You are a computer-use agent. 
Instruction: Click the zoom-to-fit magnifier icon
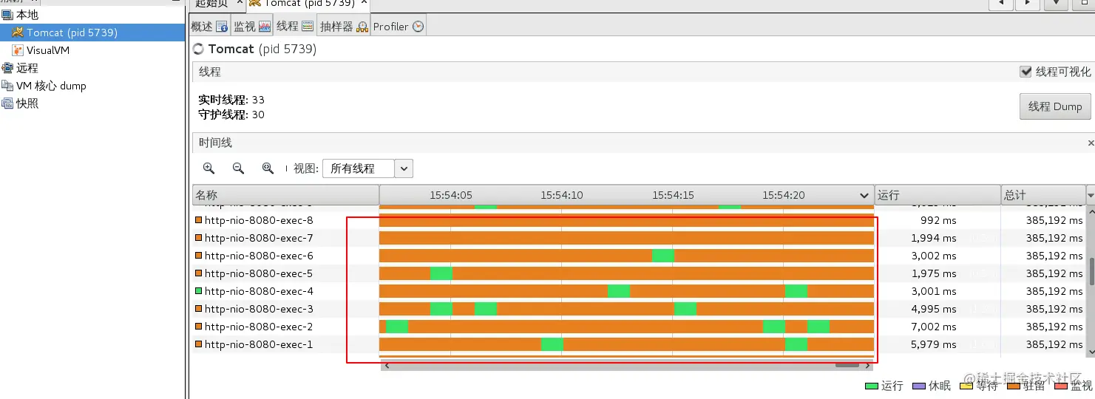[268, 168]
